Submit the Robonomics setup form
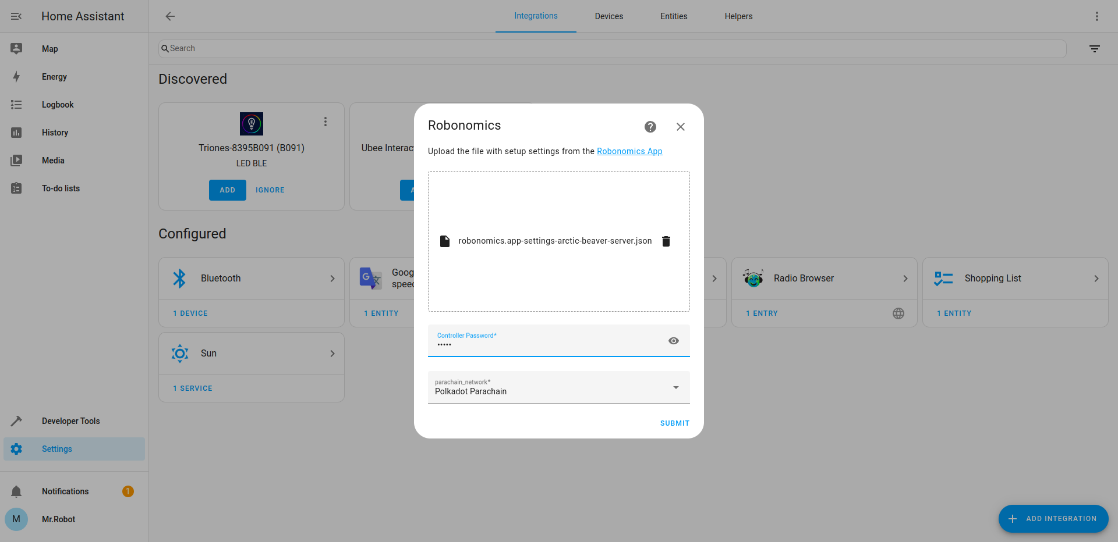 point(675,423)
